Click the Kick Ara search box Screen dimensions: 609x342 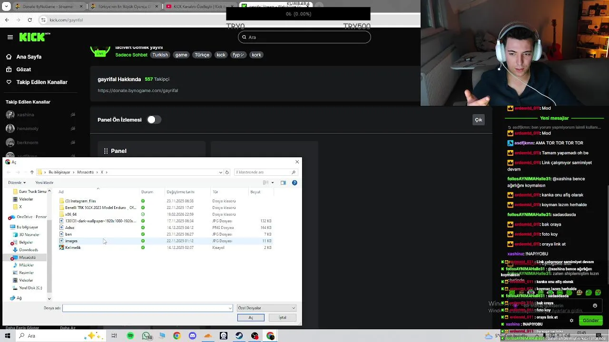(304, 37)
